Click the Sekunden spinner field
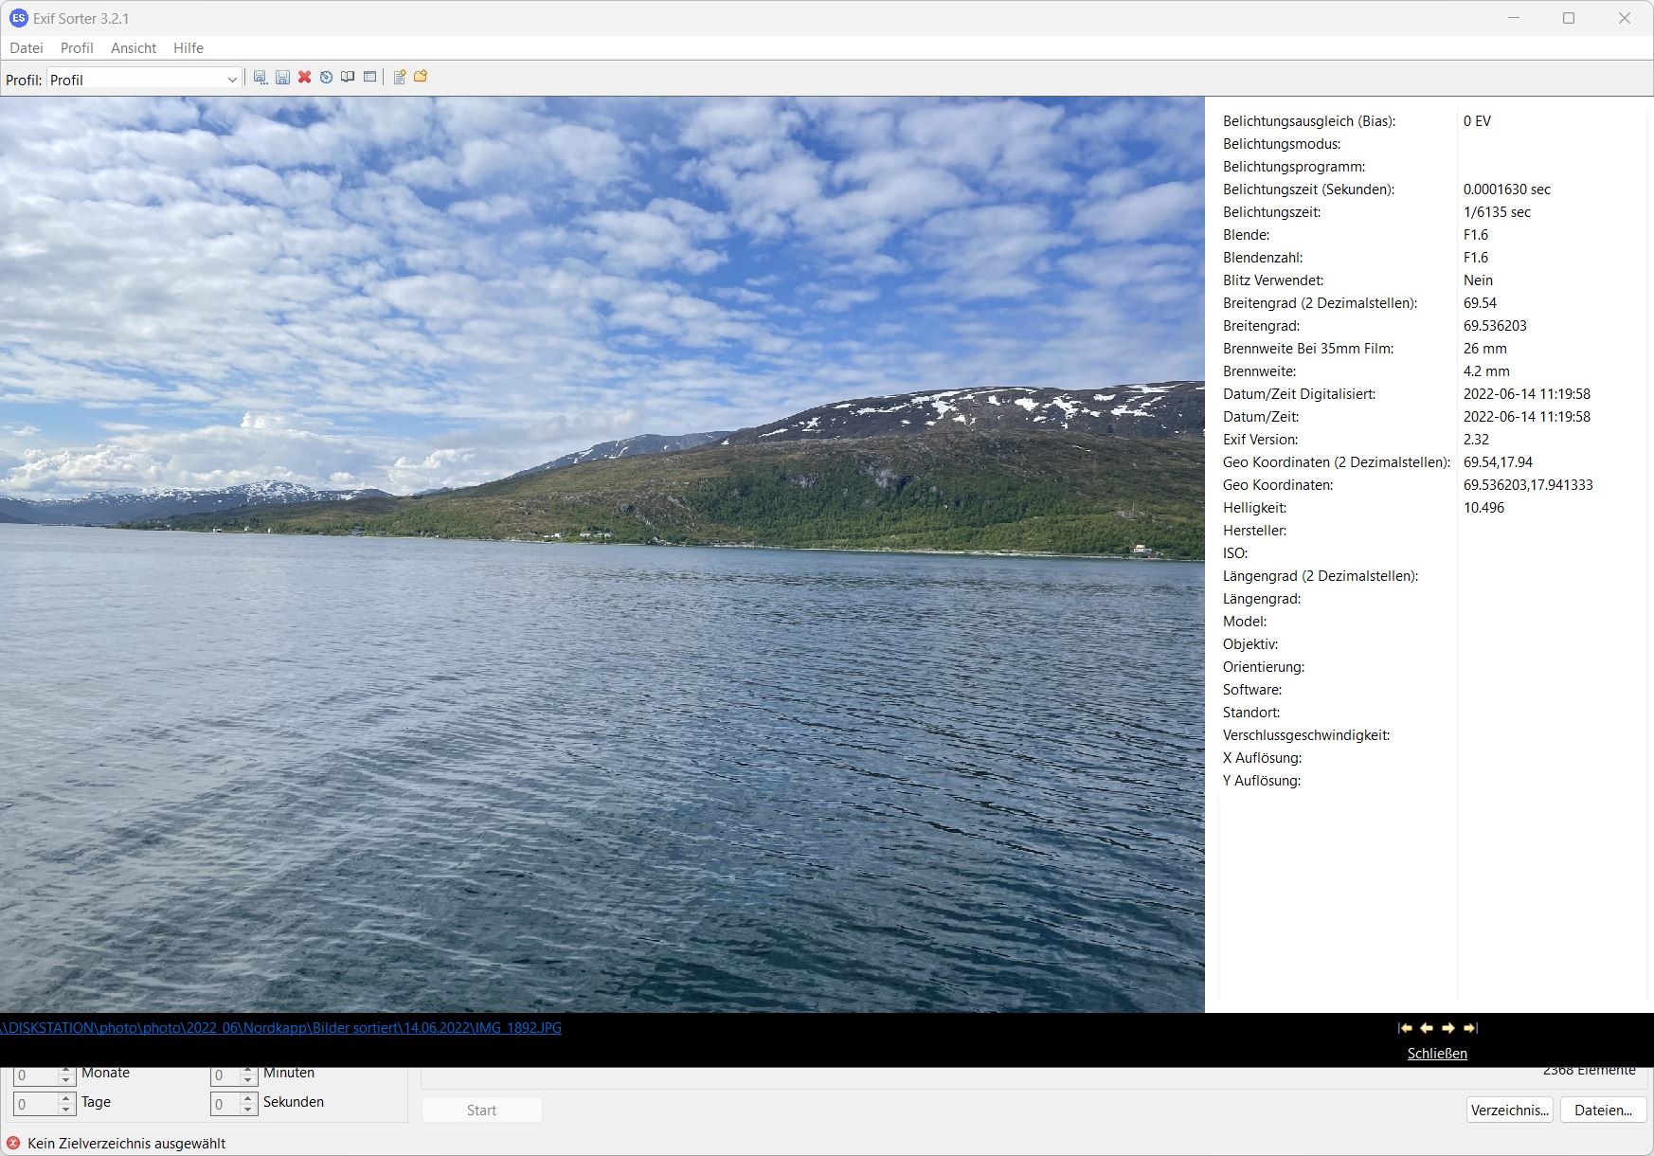This screenshot has width=1654, height=1156. click(234, 1104)
